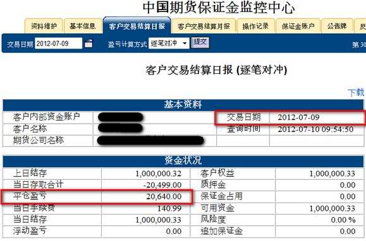Click the 质押金 label
Image resolution: width=366 pixels, height=241 pixels.
213,185
